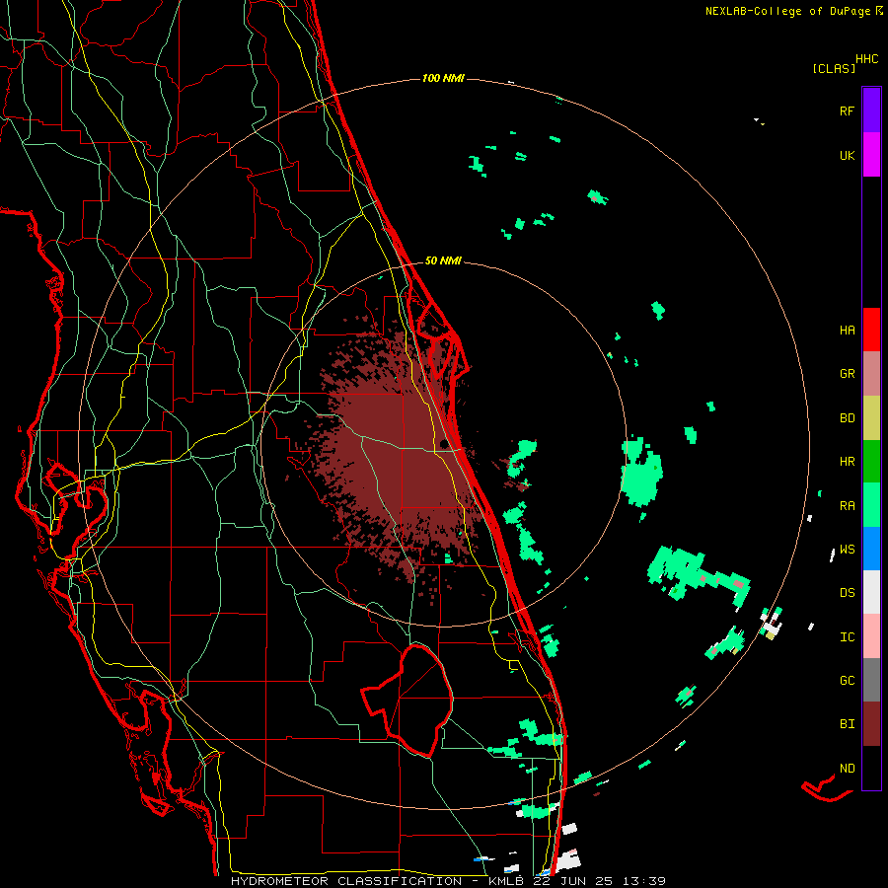This screenshot has height=888, width=888.
Task: Click the "GR" legend label
Action: pos(847,374)
